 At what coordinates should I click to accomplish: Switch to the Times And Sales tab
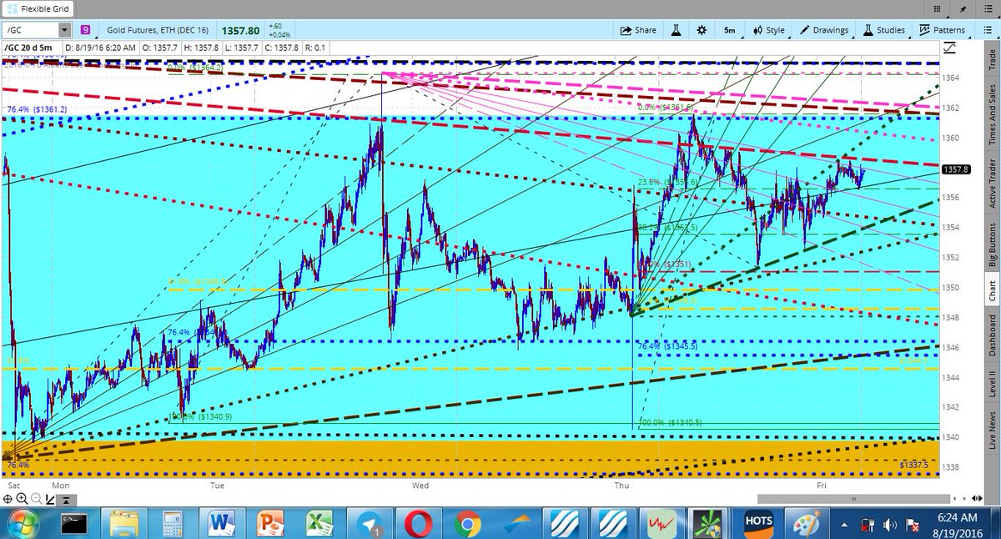[992, 116]
